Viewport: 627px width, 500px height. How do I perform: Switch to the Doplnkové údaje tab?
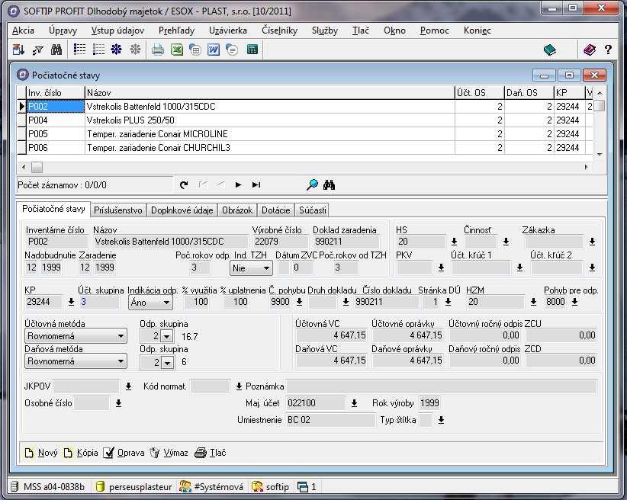(x=182, y=210)
